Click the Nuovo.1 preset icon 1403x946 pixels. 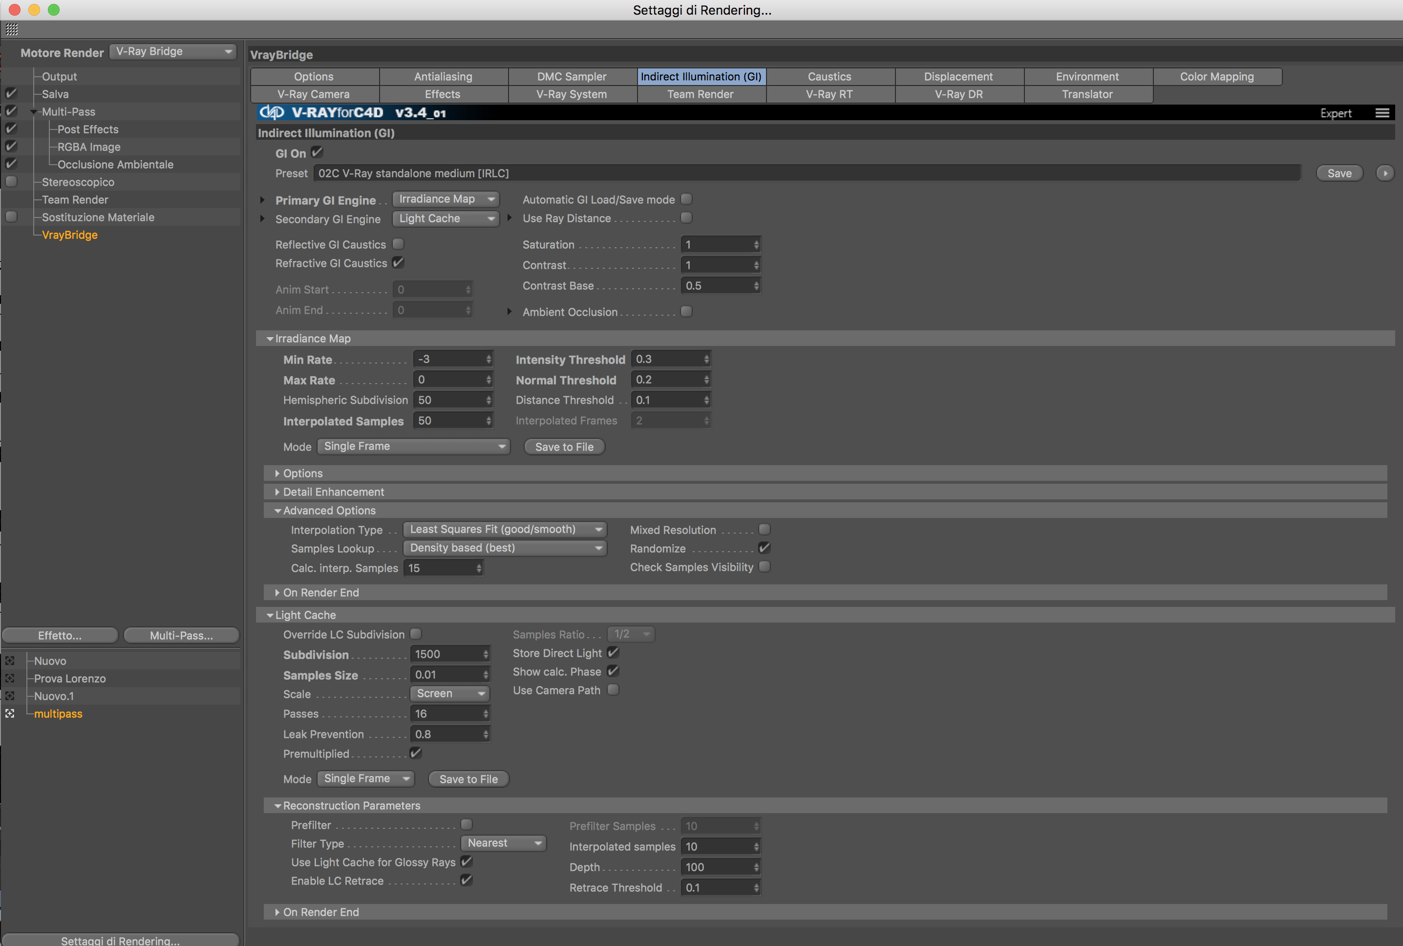coord(10,696)
